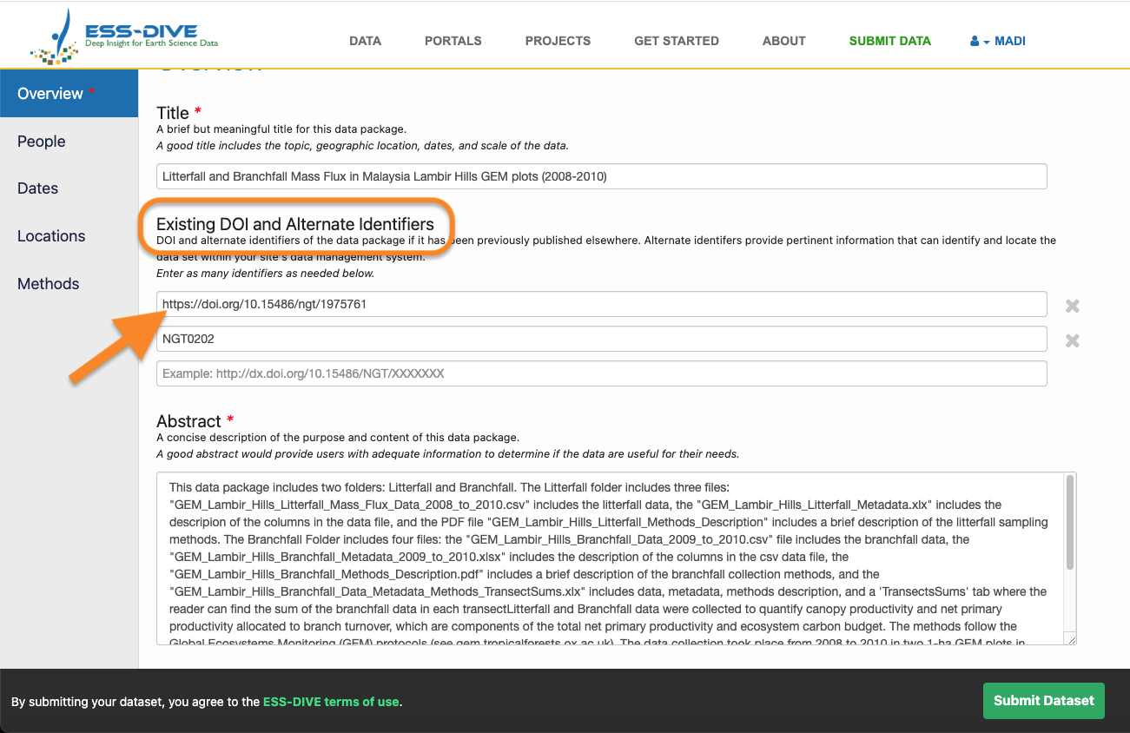Viewport: 1130px width, 733px height.
Task: Navigate to GET STARTED
Action: coord(676,41)
